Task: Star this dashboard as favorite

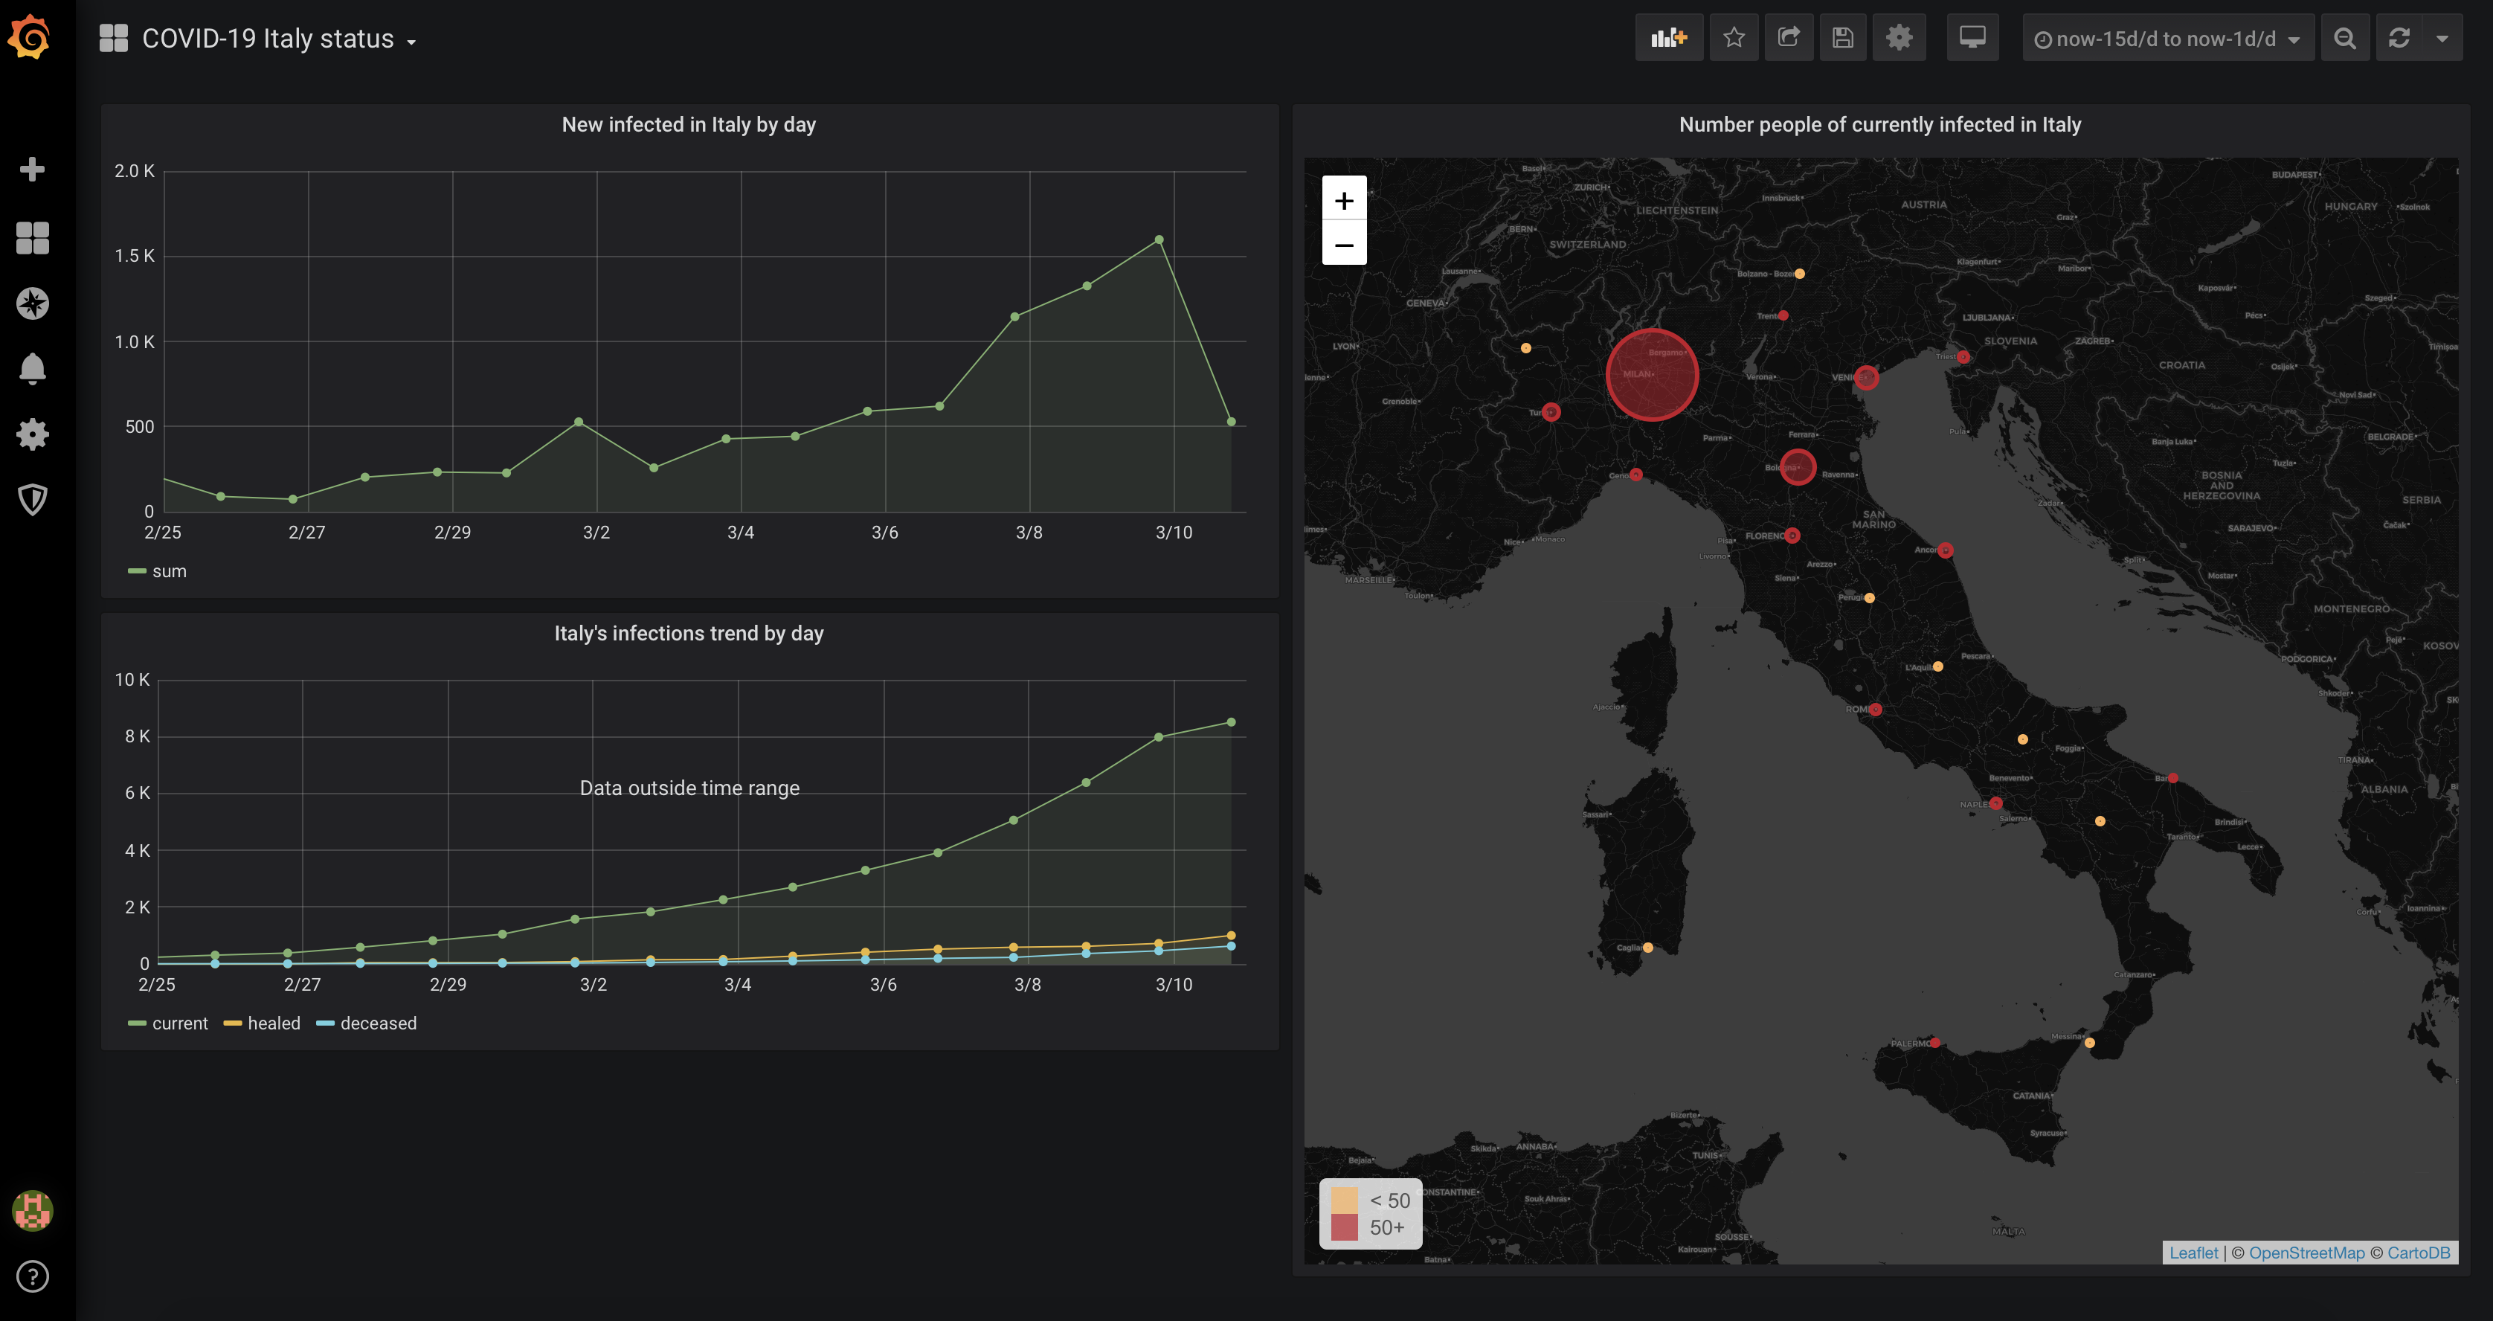Action: (x=1734, y=38)
